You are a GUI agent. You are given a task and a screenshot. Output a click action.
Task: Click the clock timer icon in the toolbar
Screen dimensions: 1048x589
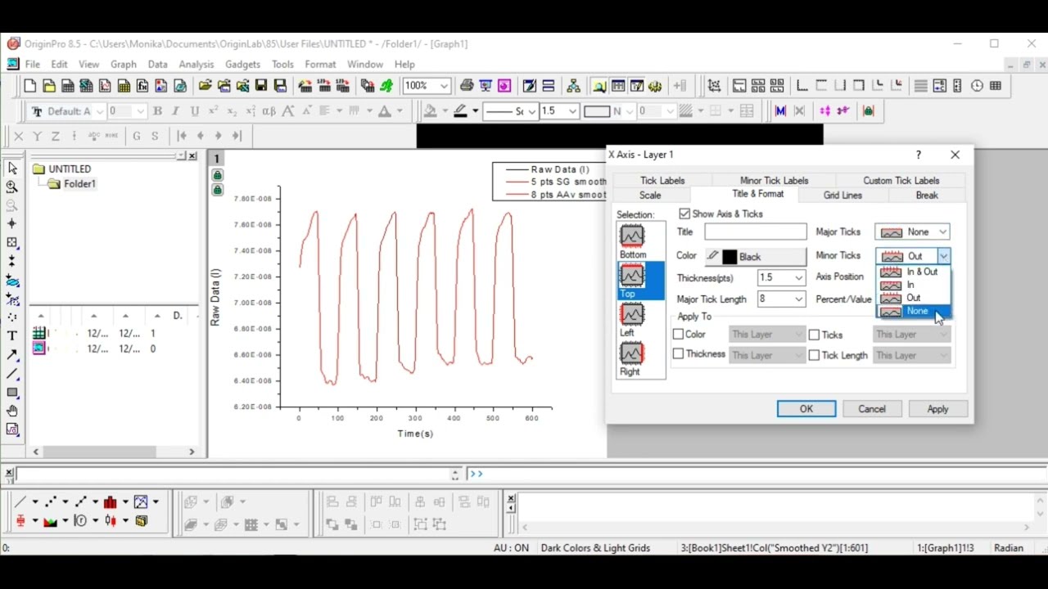977,86
